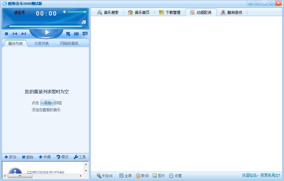Open the 工具 tools menu
The width and height of the screenshot is (284, 181).
click(x=80, y=157)
